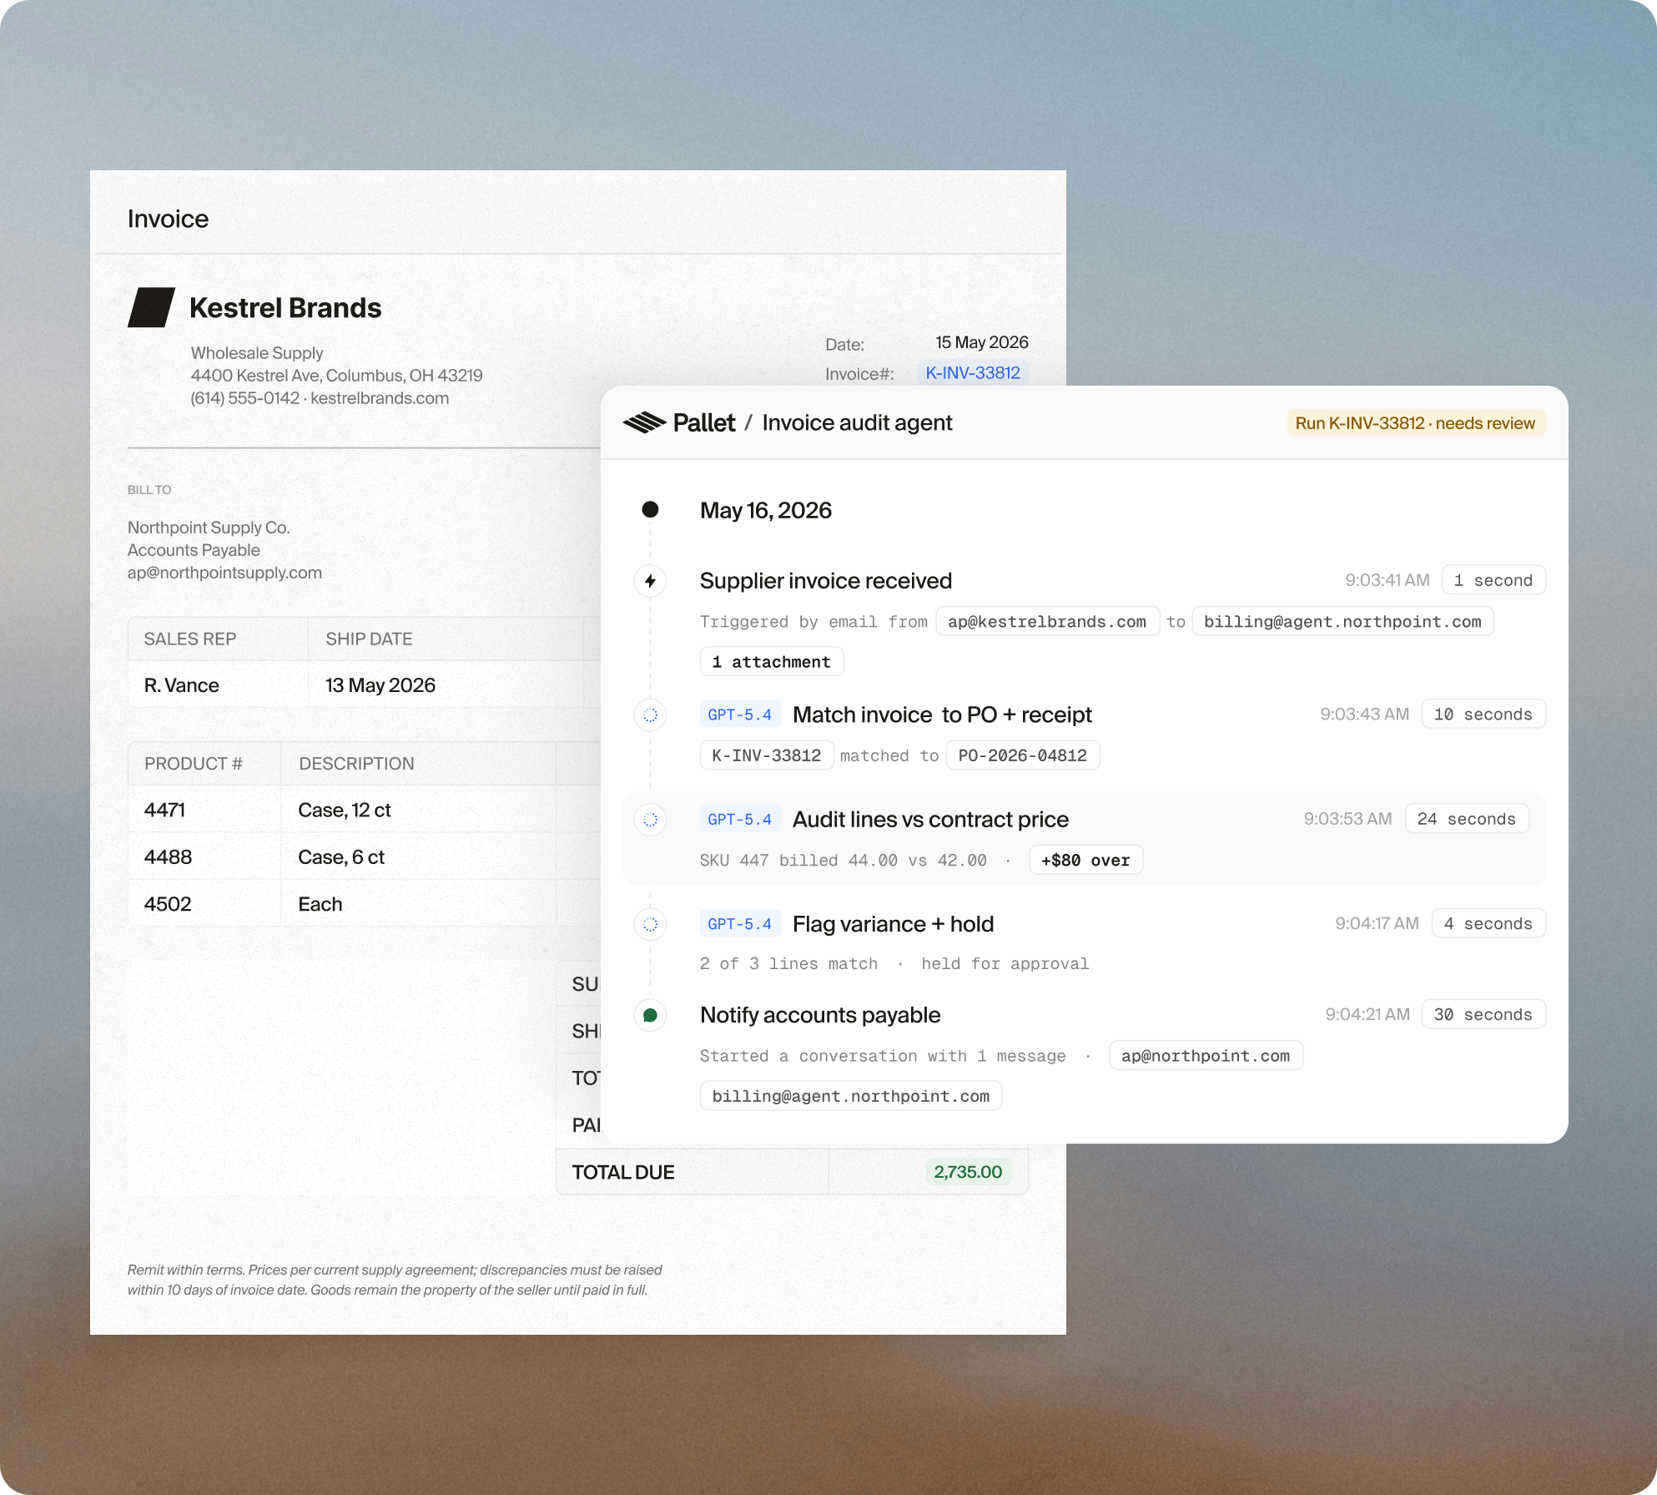Click the Kestrel Brands parallelogram logo

151,307
